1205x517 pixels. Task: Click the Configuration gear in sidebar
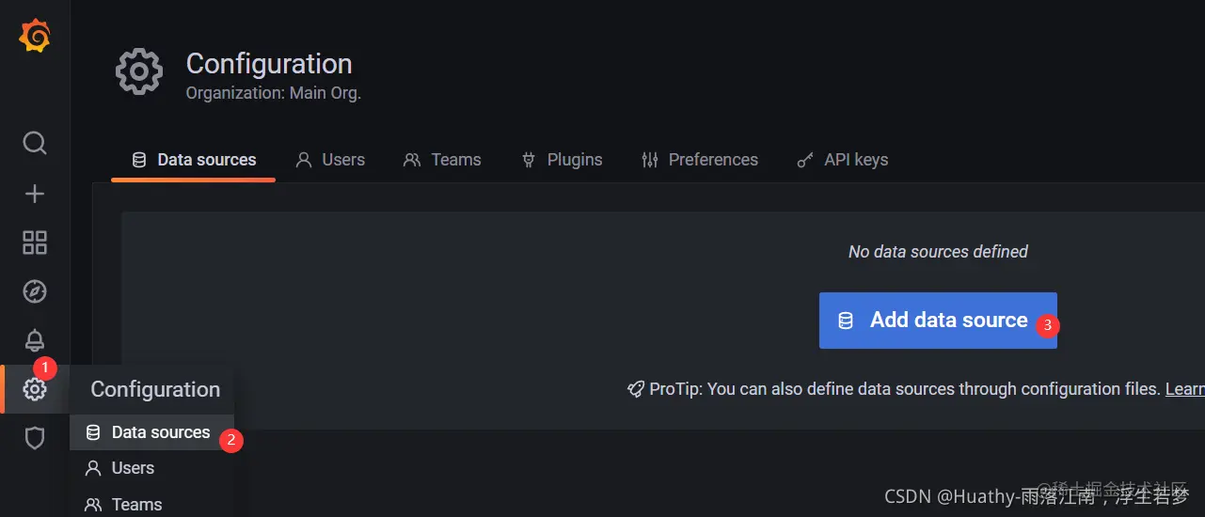[x=35, y=389]
